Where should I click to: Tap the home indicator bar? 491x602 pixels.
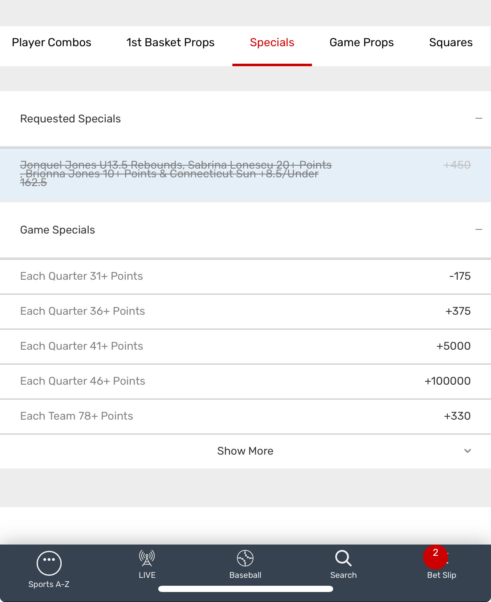point(245,589)
